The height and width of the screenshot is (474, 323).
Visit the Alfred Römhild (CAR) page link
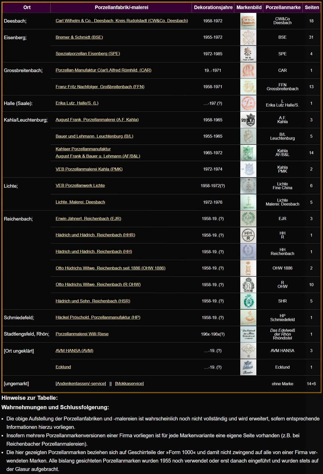pyautogui.click(x=103, y=70)
